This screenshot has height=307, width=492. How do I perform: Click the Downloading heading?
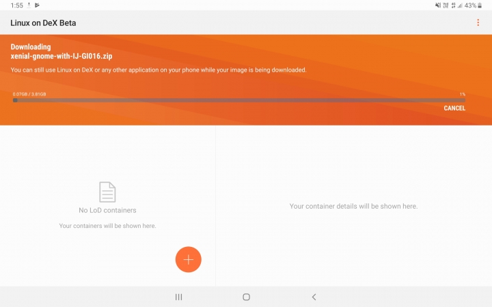[x=31, y=47]
